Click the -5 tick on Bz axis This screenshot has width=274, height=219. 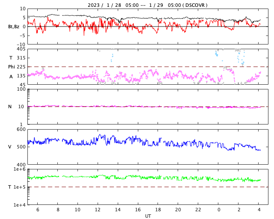click(x=22, y=36)
